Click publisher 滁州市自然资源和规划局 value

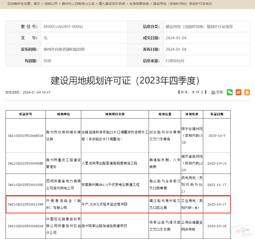click(64, 49)
